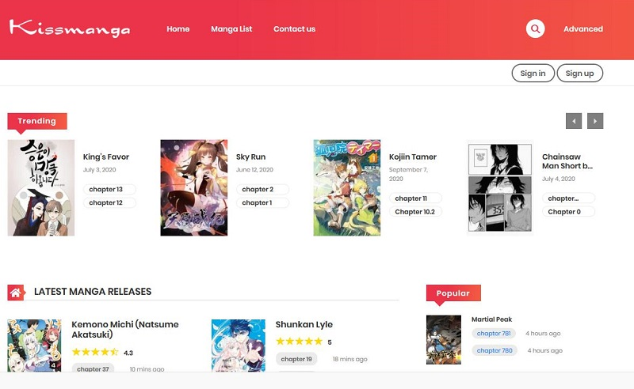Open Martial Peak title link

(x=491, y=319)
